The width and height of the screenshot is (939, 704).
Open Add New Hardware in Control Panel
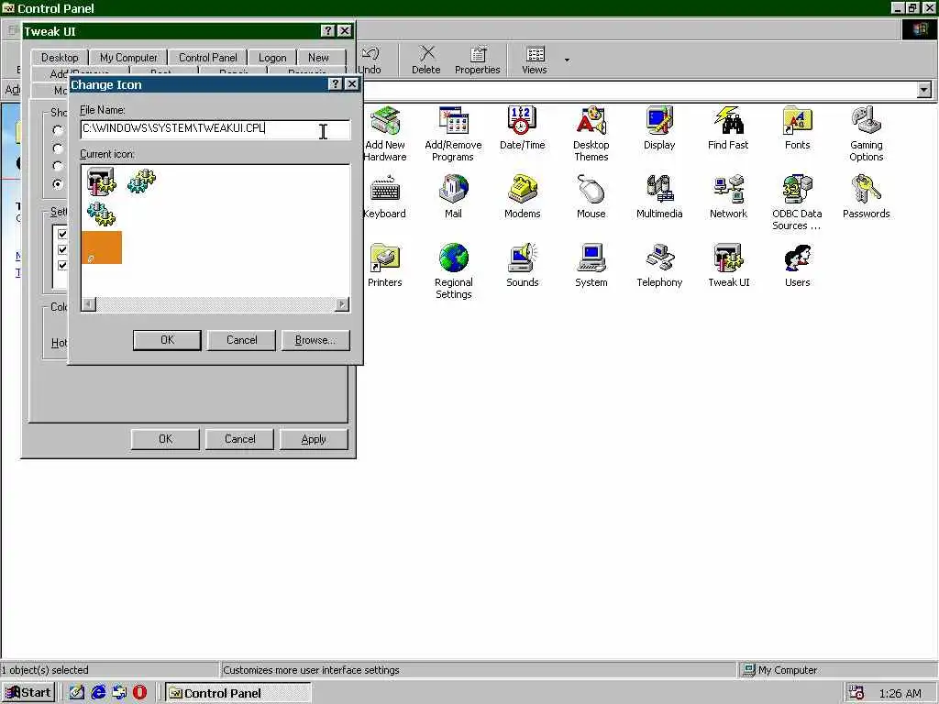[x=384, y=134]
